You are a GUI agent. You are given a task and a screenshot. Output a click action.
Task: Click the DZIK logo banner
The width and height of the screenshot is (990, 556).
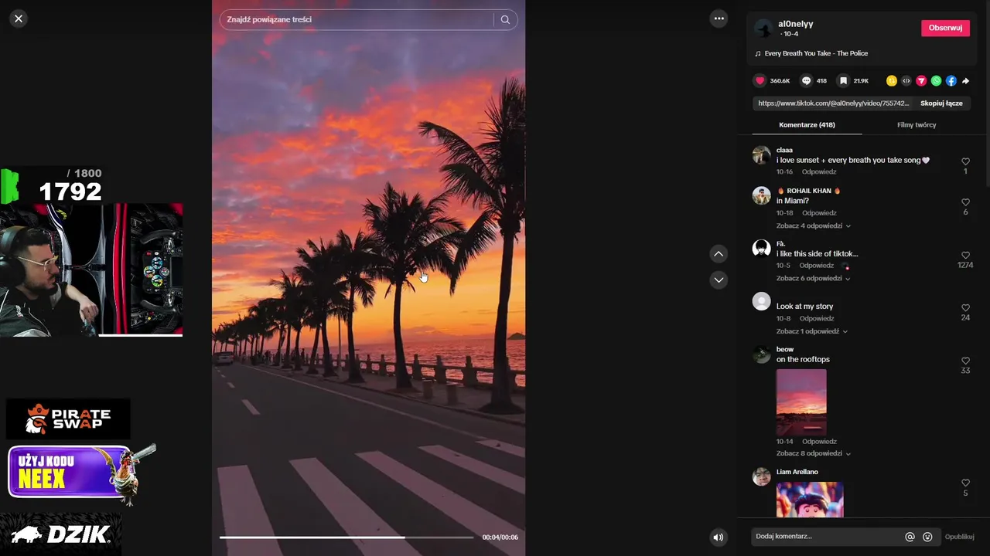(x=61, y=534)
